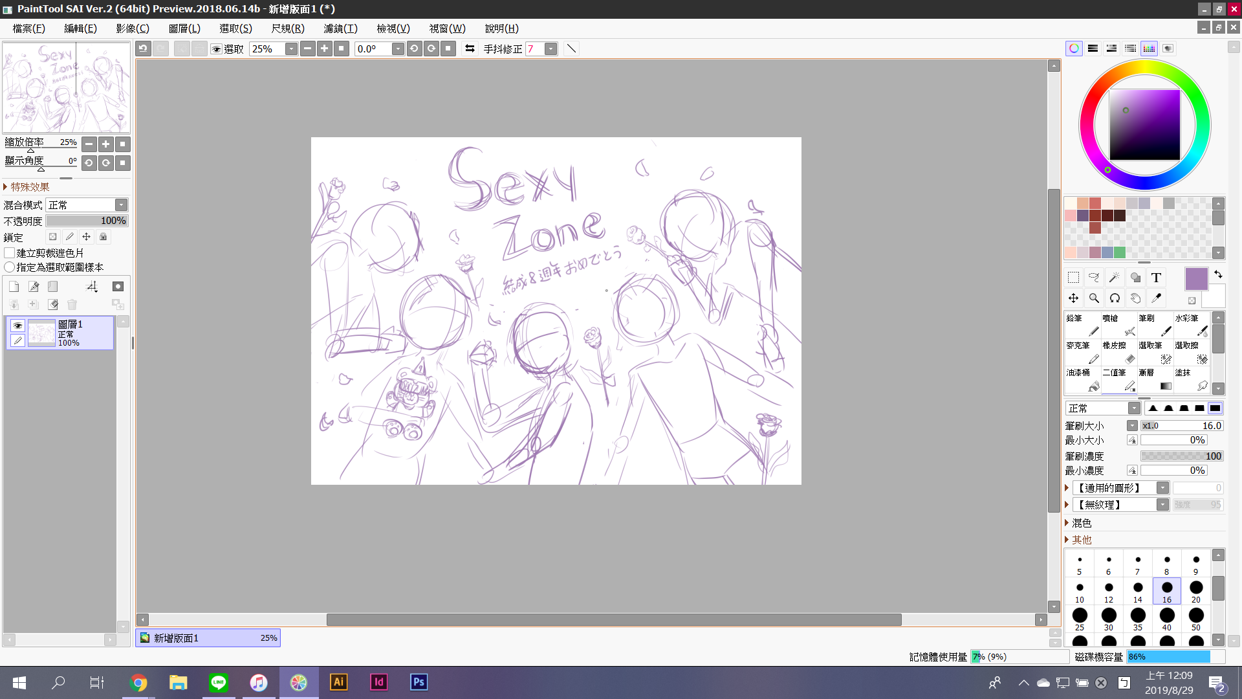
Task: Open the 檢視(V) menu
Action: coord(393,28)
